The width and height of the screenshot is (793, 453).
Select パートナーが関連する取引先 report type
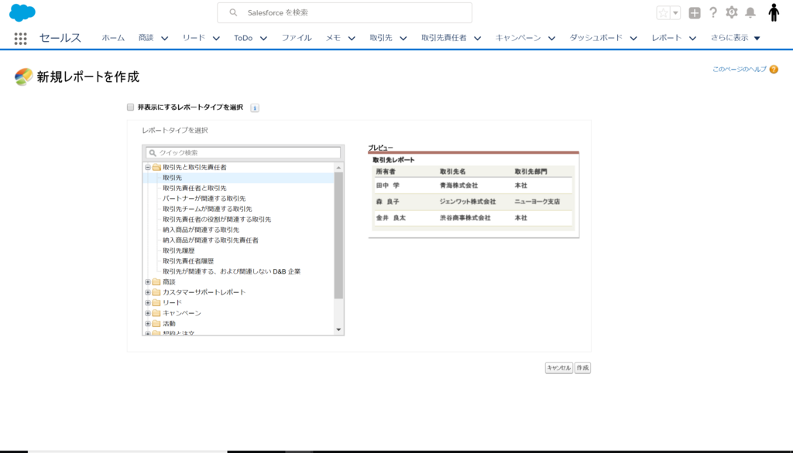[204, 199]
